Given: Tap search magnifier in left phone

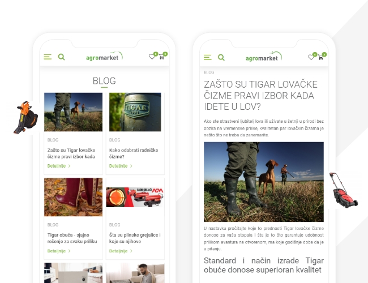Looking at the screenshot, I should tap(62, 57).
